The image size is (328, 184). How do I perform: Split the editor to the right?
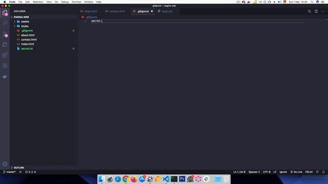[x=316, y=11]
